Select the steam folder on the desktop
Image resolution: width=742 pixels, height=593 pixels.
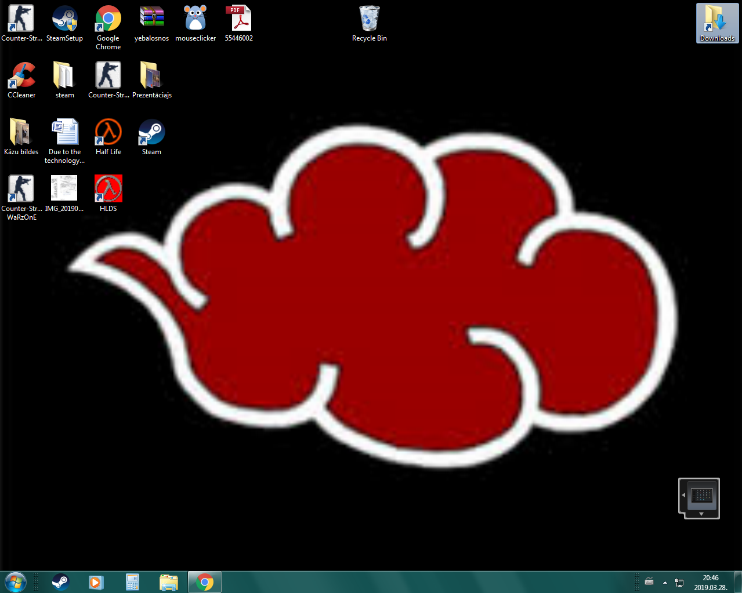pos(64,81)
